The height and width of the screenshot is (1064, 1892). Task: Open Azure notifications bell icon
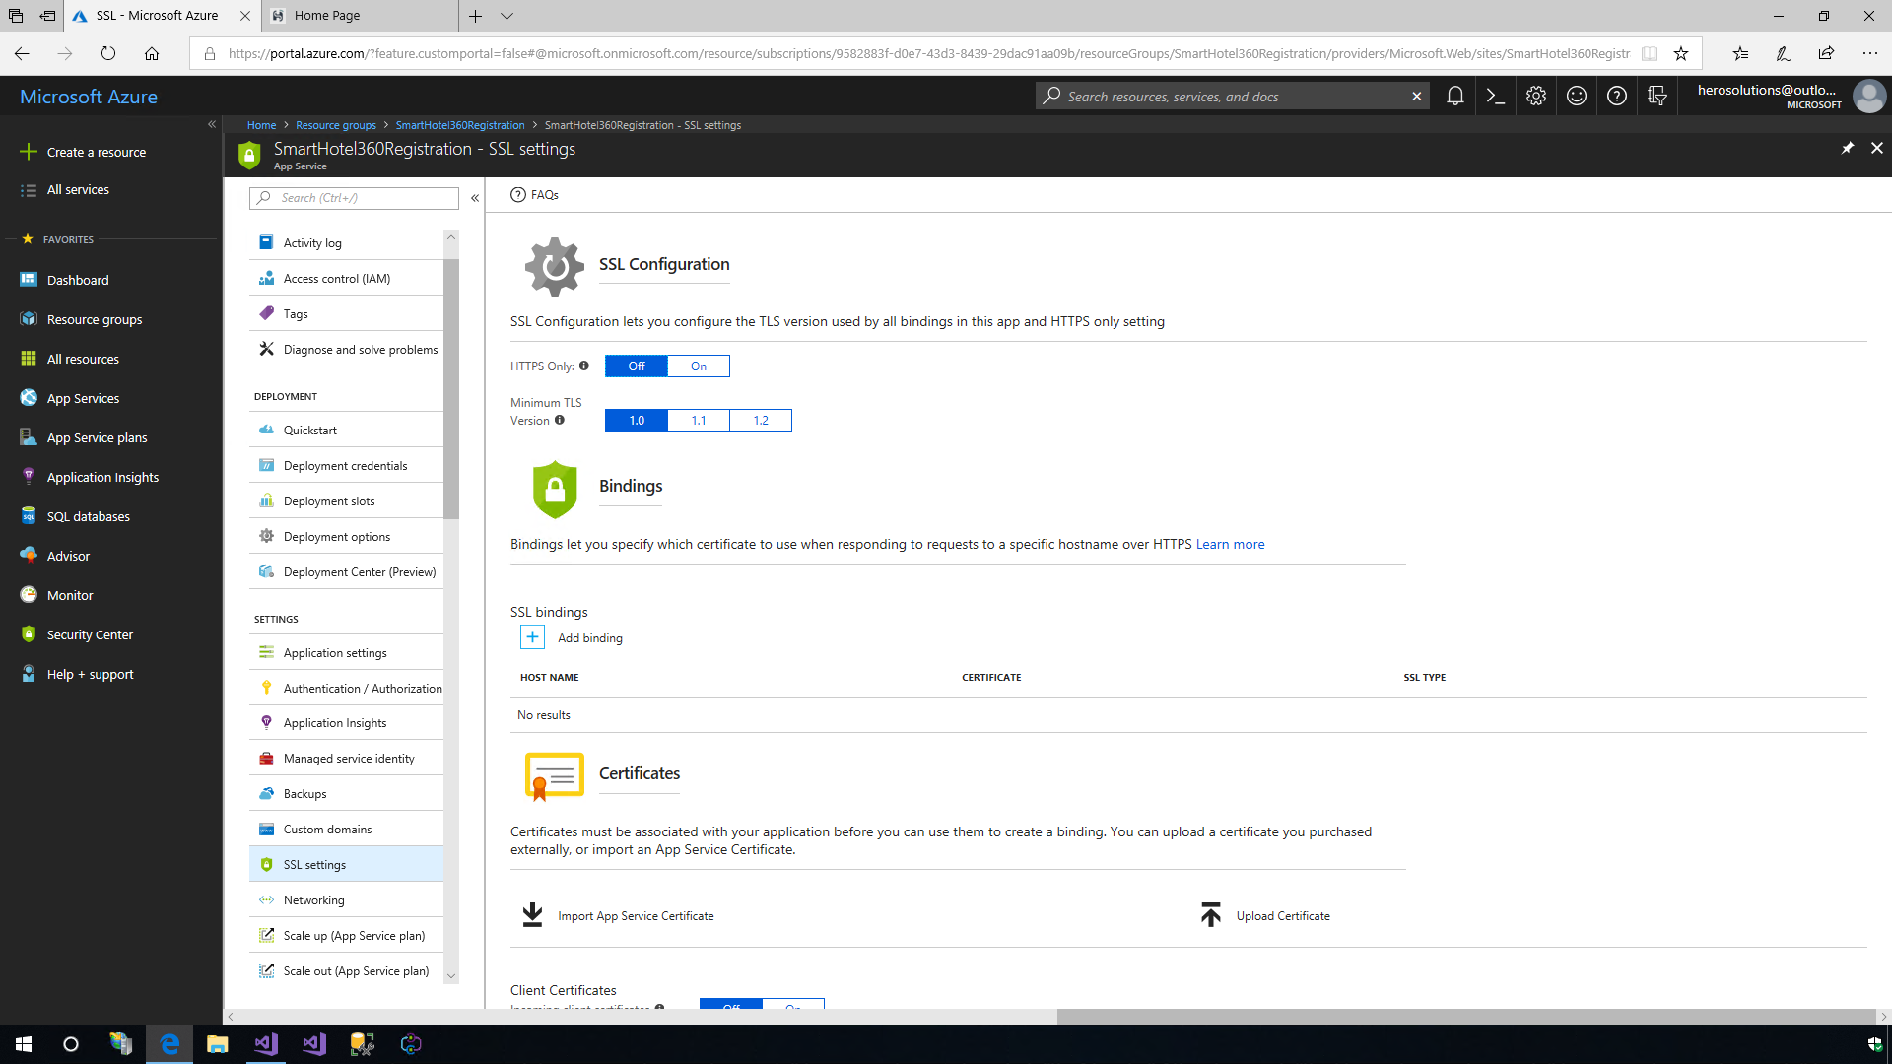pos(1454,96)
